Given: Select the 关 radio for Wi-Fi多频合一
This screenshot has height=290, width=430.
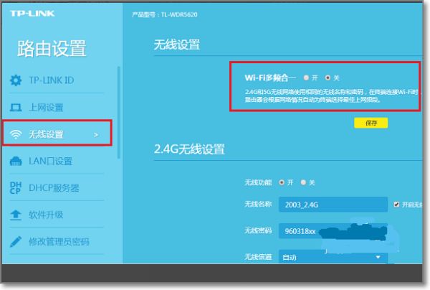Looking at the screenshot, I should pos(328,76).
